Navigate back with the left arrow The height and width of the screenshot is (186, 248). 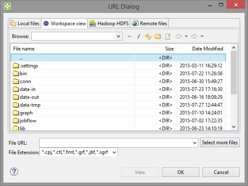coord(179,36)
